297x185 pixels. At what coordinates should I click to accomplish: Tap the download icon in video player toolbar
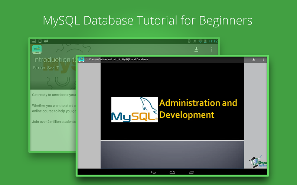(x=254, y=60)
